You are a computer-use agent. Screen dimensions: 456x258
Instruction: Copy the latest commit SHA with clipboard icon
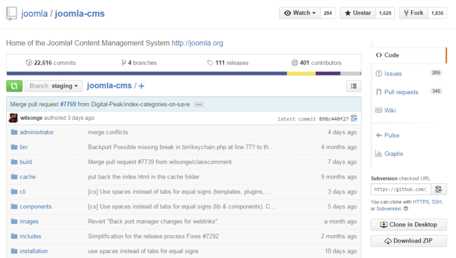point(354,118)
